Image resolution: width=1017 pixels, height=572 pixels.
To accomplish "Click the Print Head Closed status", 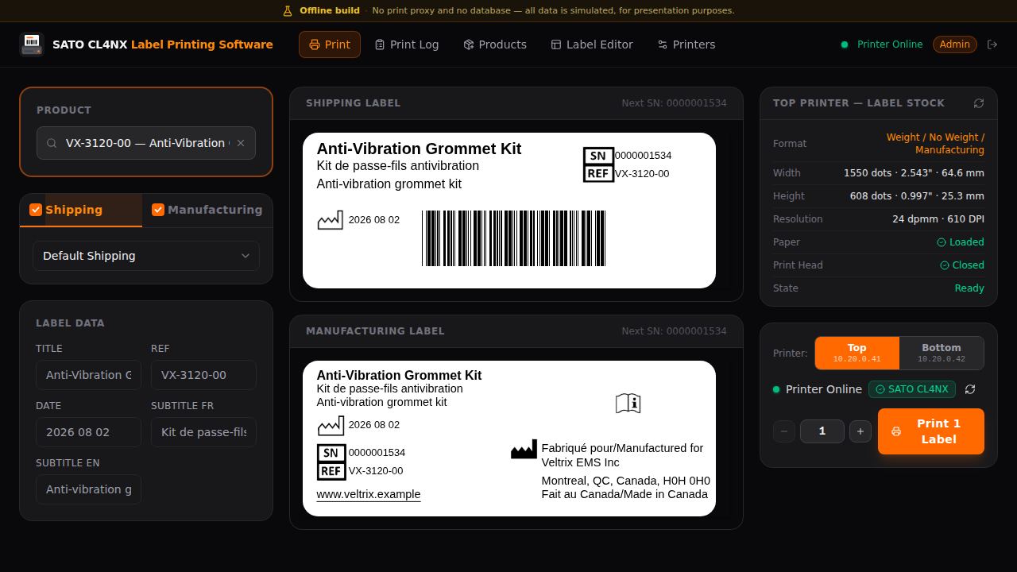I will click(962, 265).
